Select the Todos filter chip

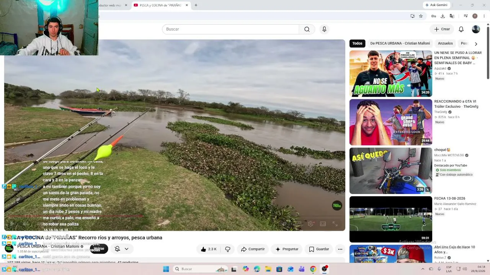coord(357,44)
